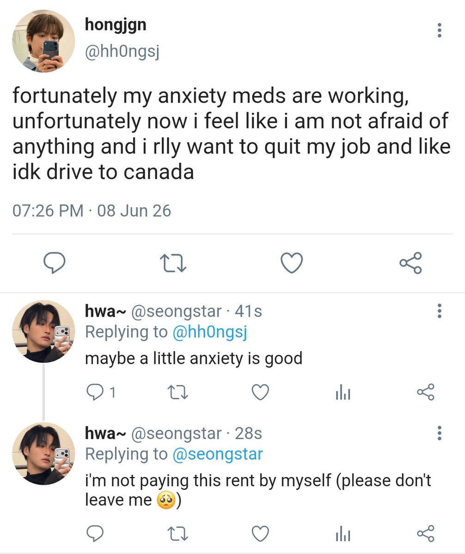Reply to hongjgn's main tweet

(54, 263)
